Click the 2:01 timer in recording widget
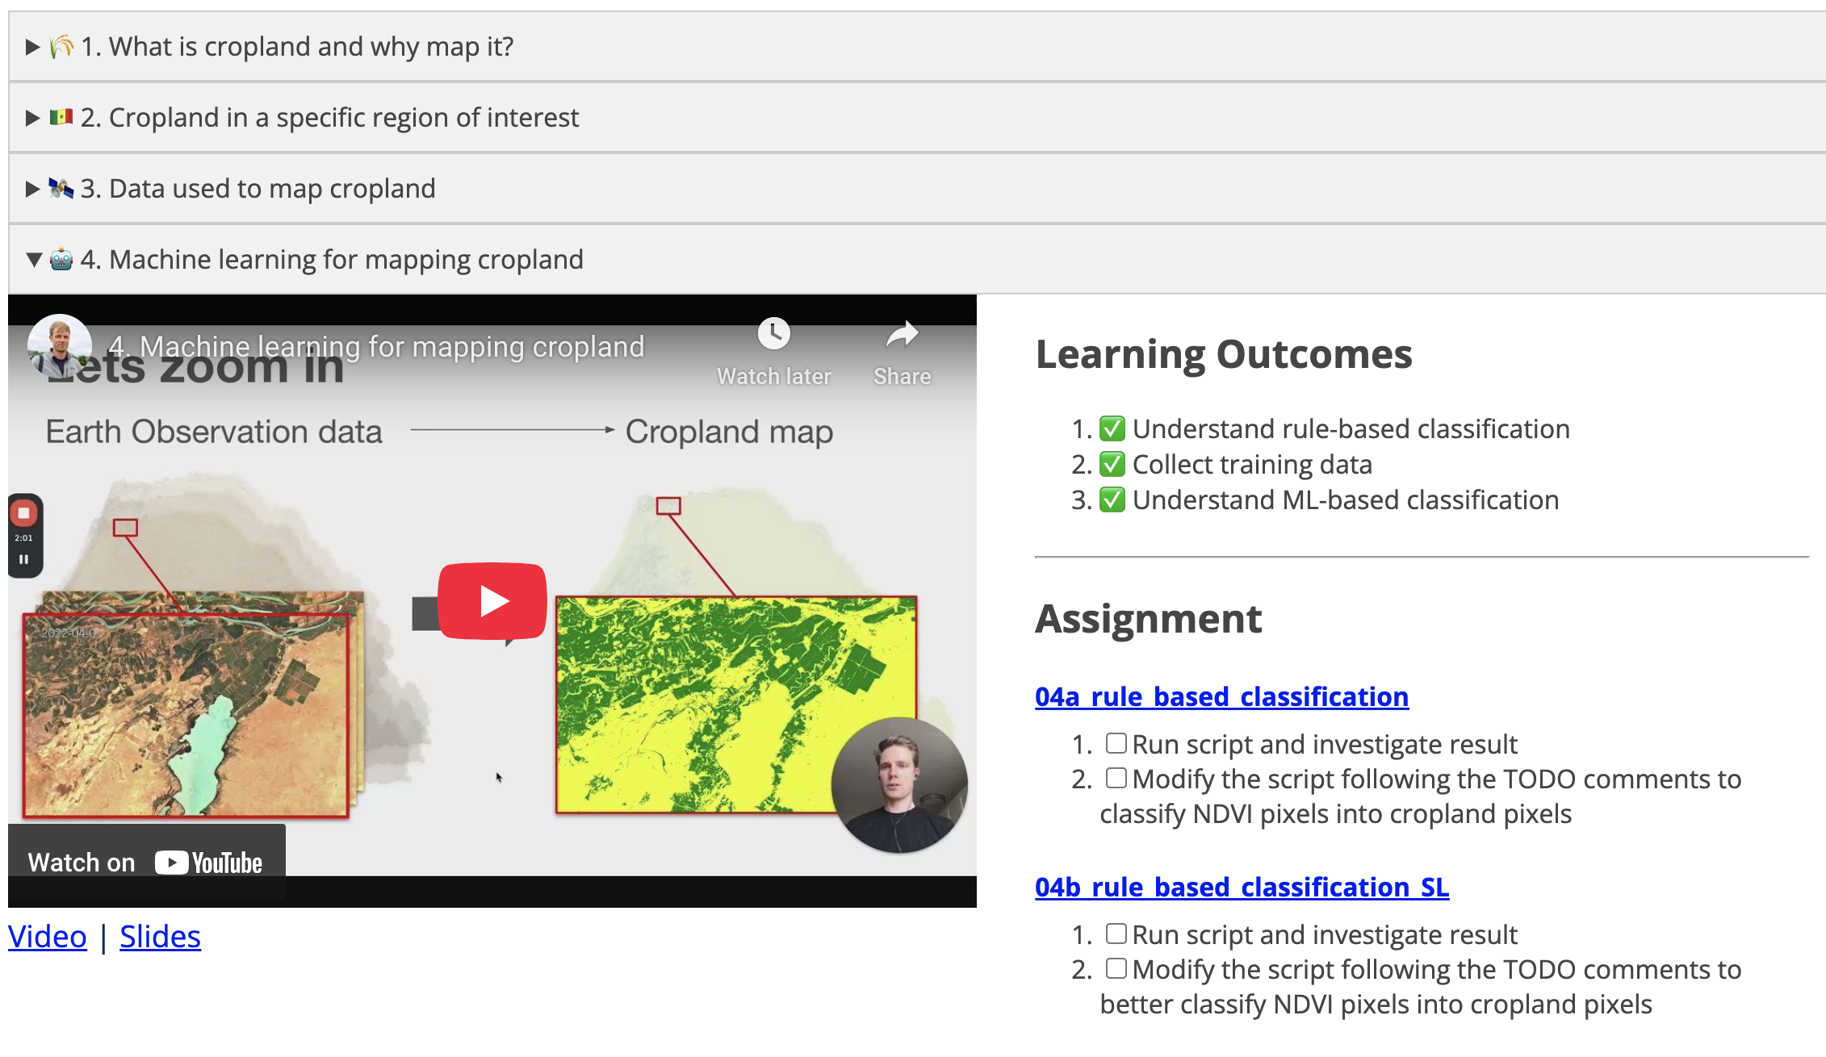Image resolution: width=1826 pixels, height=1057 pixels. pos(23,538)
